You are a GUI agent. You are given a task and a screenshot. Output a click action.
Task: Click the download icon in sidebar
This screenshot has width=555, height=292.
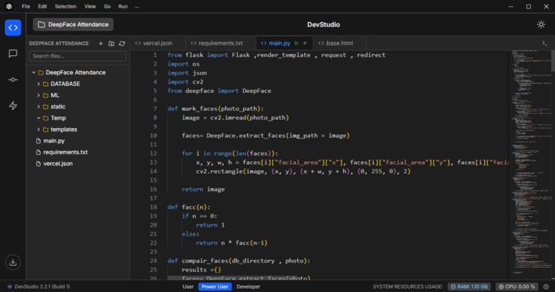click(13, 262)
